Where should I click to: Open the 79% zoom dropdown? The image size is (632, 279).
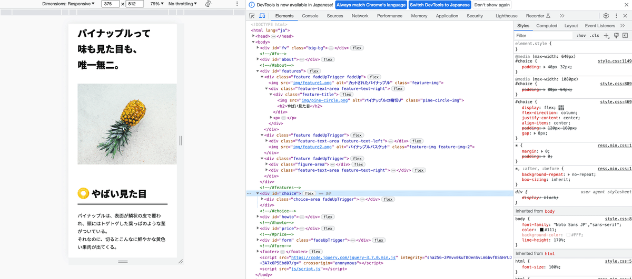[x=156, y=4]
